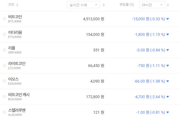Screen dimensions: 180x120
Task: Open the 24시간 period dropdown
Action: click(152, 5)
